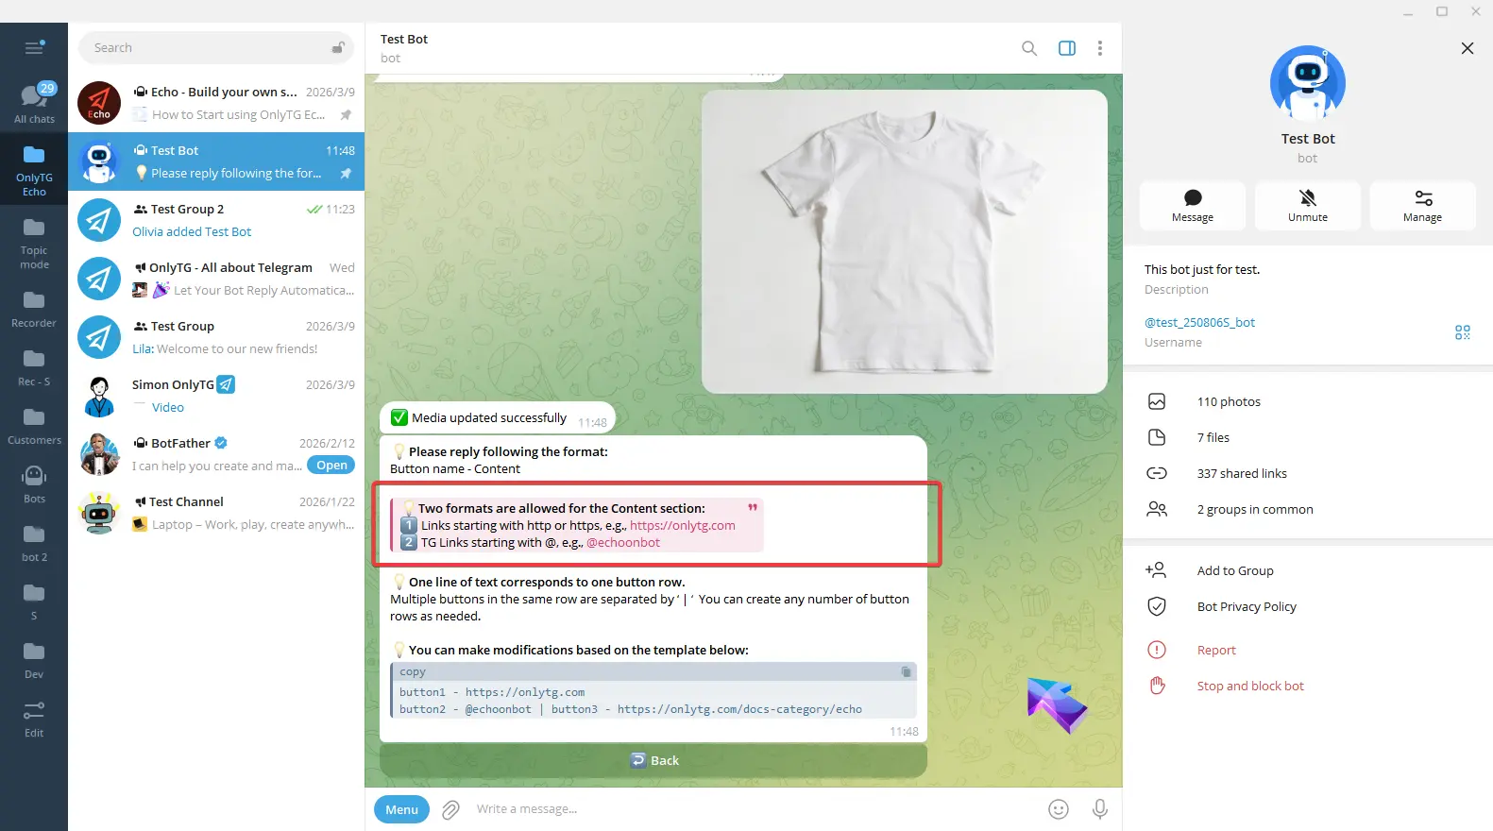Click Open button on BotFather chat
The height and width of the screenshot is (831, 1493).
click(331, 466)
